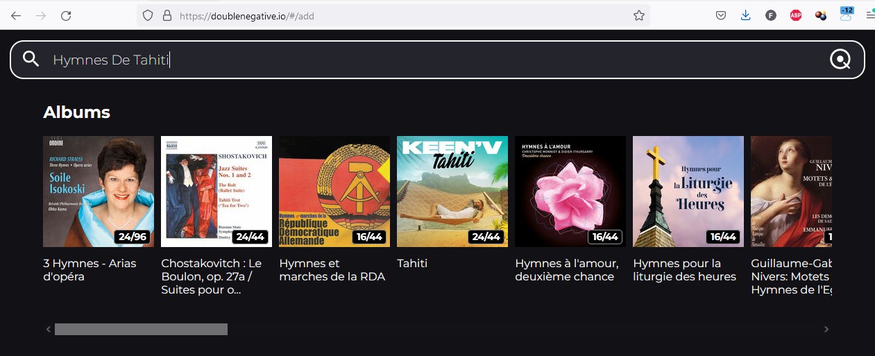This screenshot has width=875, height=356.
Task: Click the 16/44 badge on Liturgie cover
Action: [x=723, y=237]
